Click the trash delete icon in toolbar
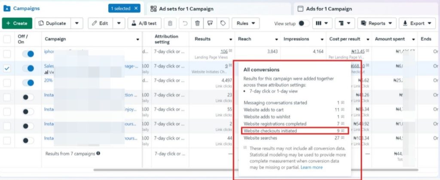Screen dimensions: 440x180 (x=198, y=23)
